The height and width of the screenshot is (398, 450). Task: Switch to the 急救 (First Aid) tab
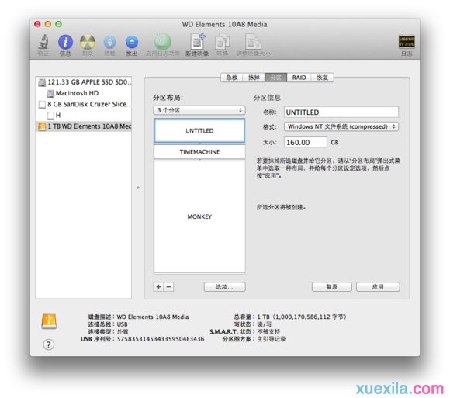232,78
